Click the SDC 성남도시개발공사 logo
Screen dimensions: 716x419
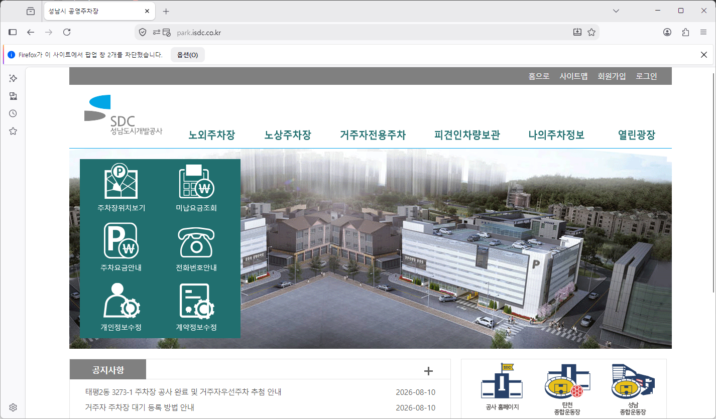(x=123, y=115)
